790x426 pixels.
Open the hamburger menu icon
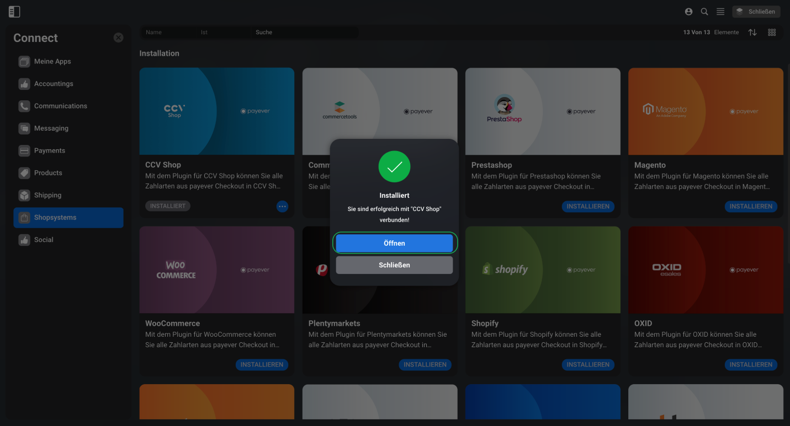pos(720,12)
